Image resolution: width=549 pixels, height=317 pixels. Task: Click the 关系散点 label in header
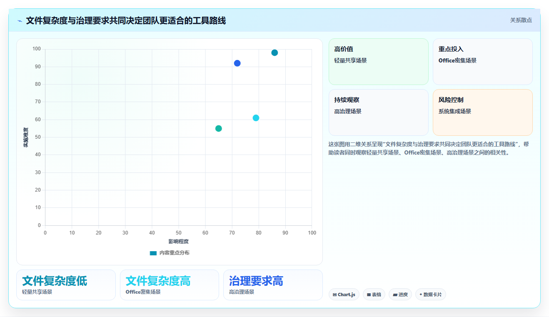point(521,20)
